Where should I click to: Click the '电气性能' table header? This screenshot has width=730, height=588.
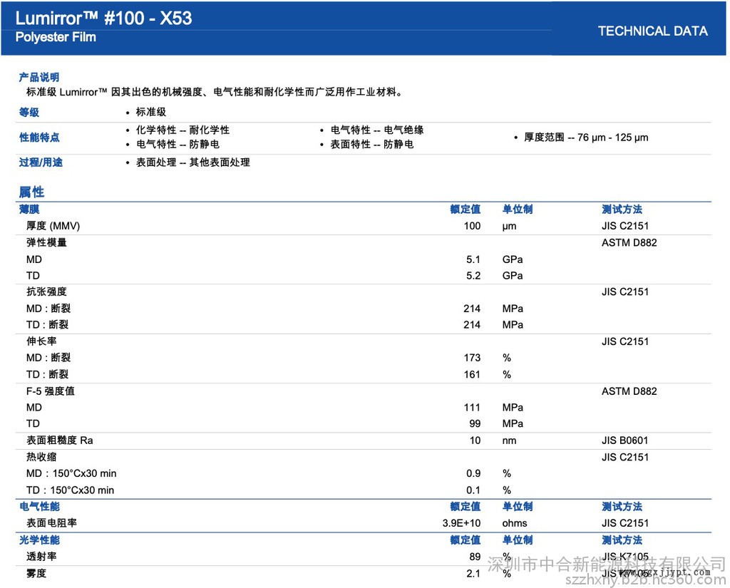pos(39,507)
